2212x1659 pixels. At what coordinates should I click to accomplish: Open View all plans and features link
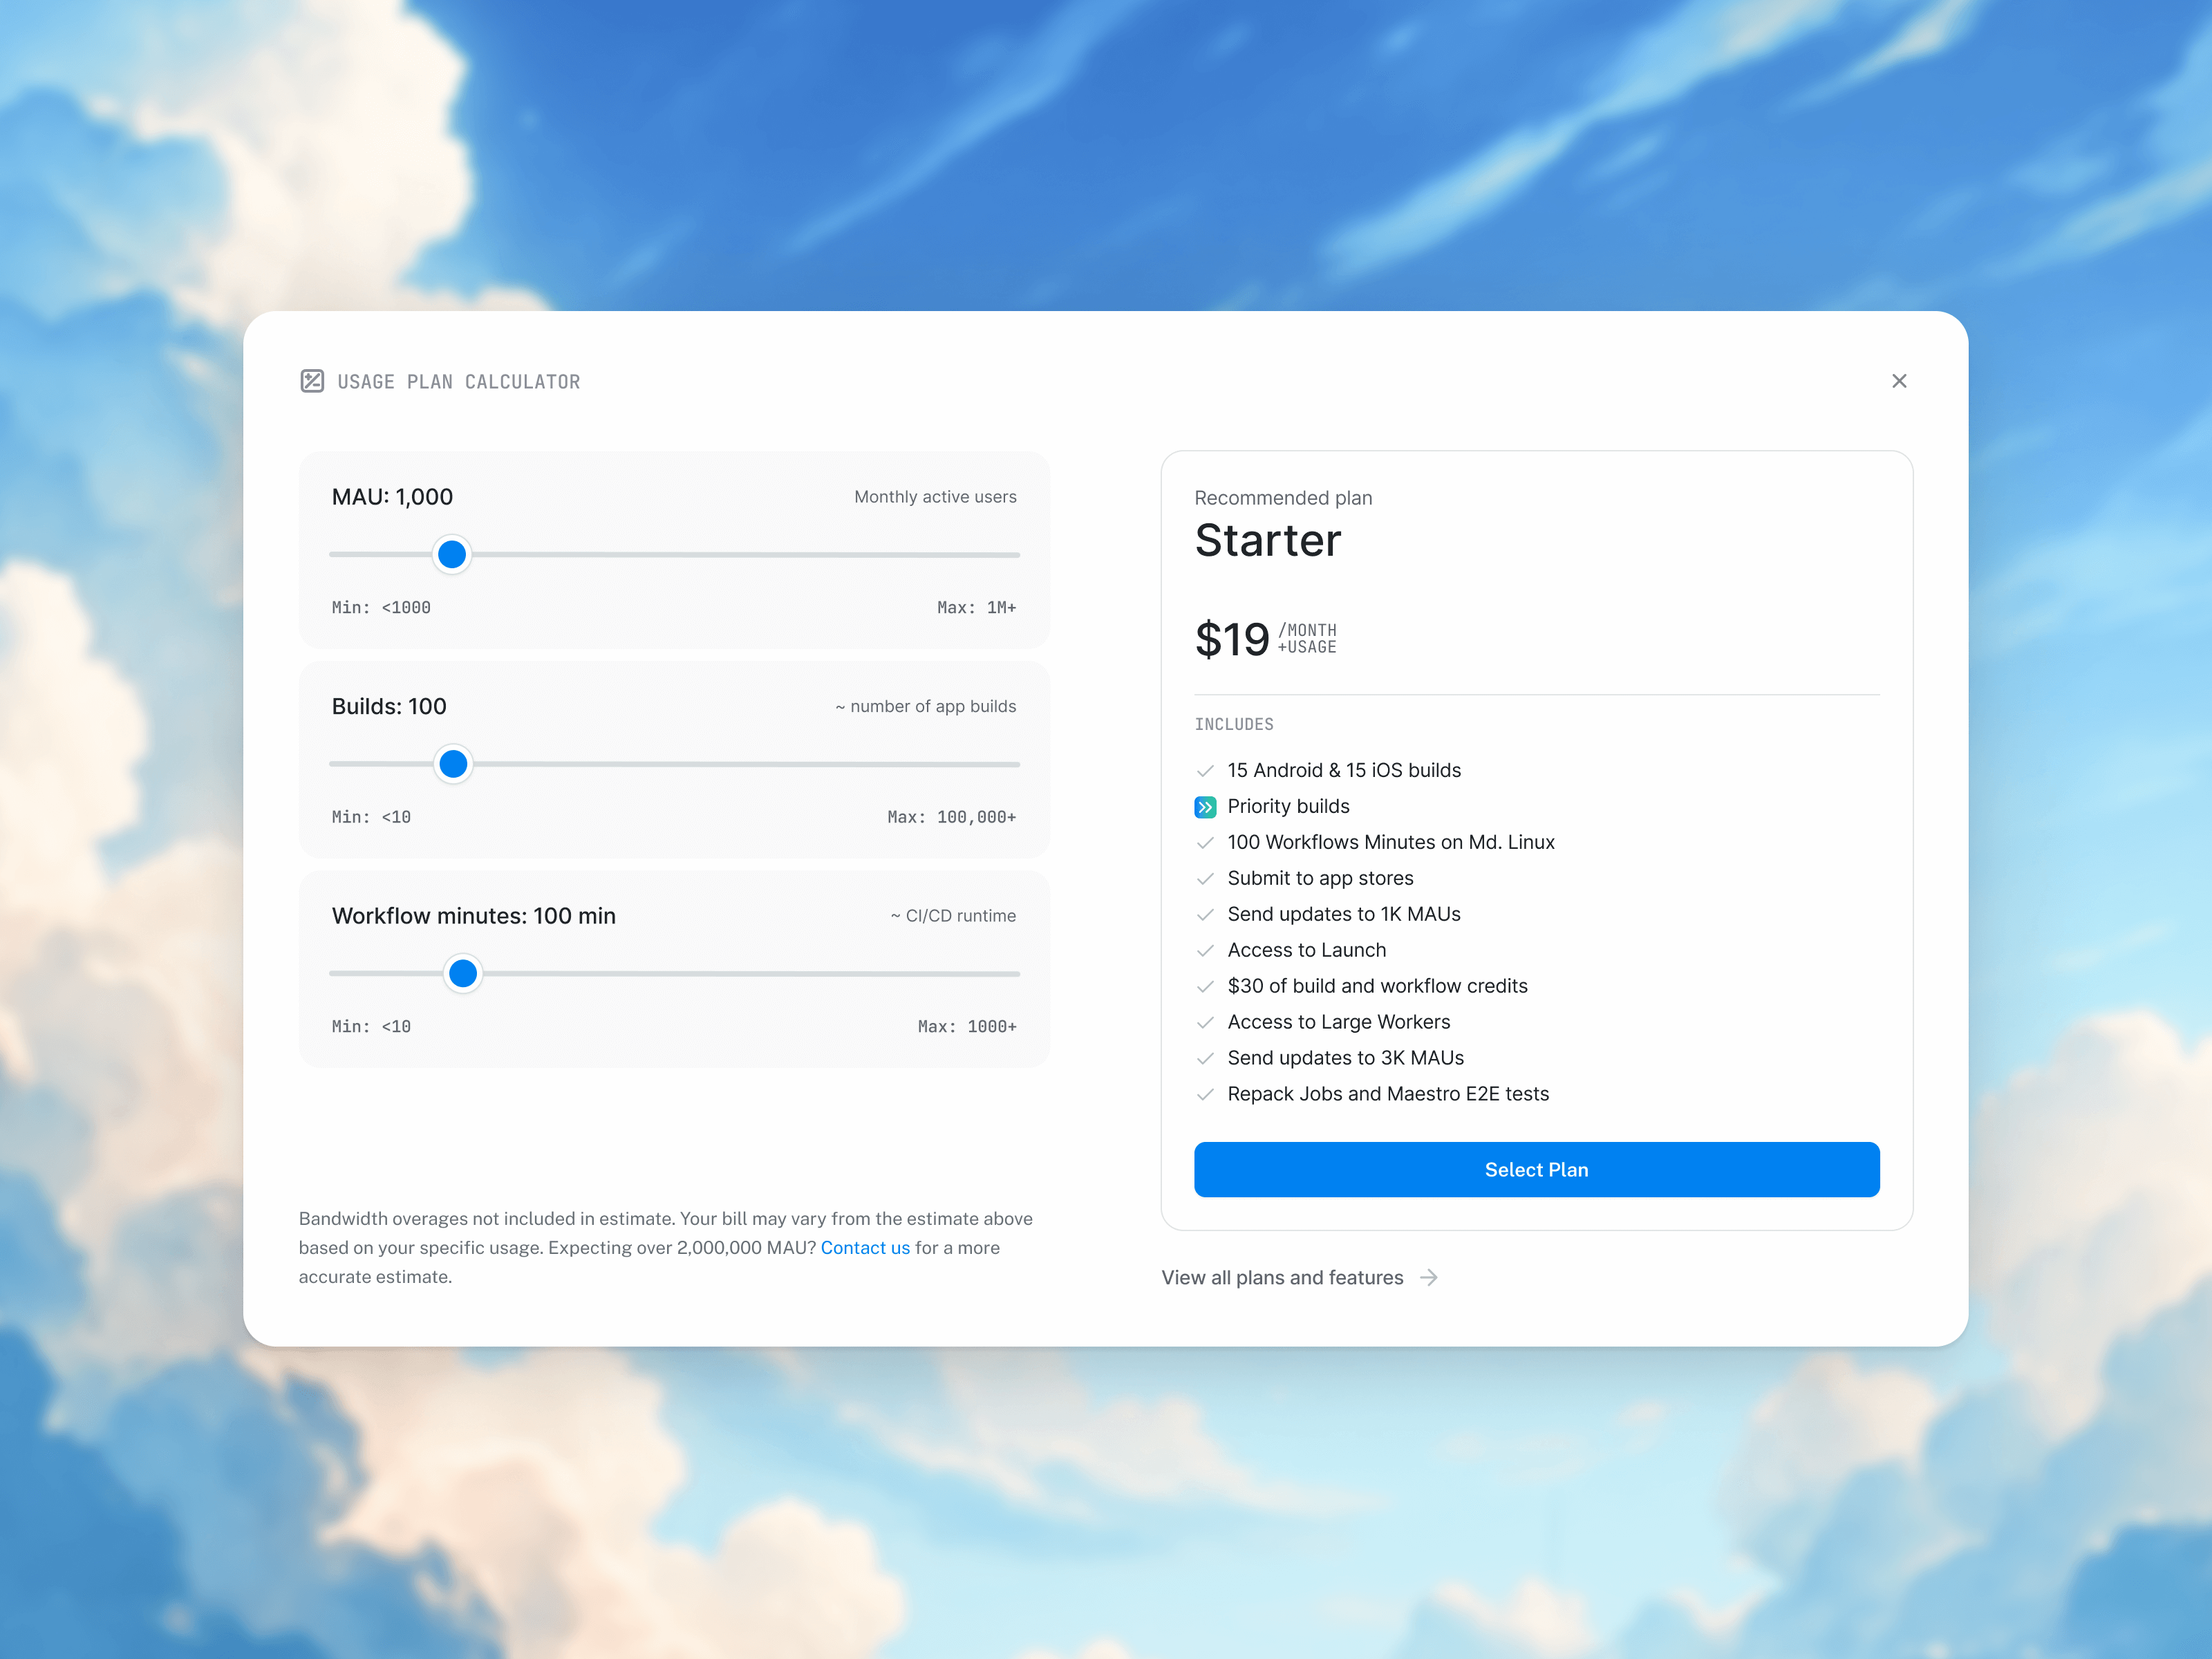click(1282, 1277)
